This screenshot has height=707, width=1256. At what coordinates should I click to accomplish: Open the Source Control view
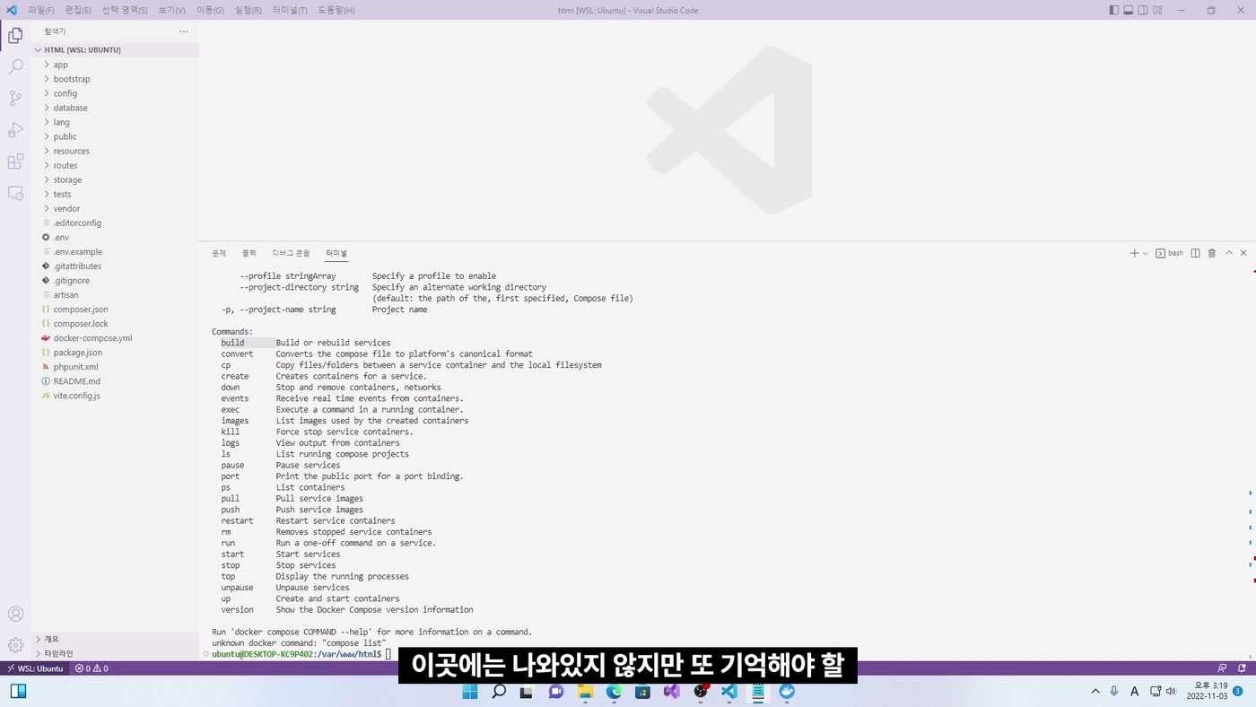tap(15, 99)
